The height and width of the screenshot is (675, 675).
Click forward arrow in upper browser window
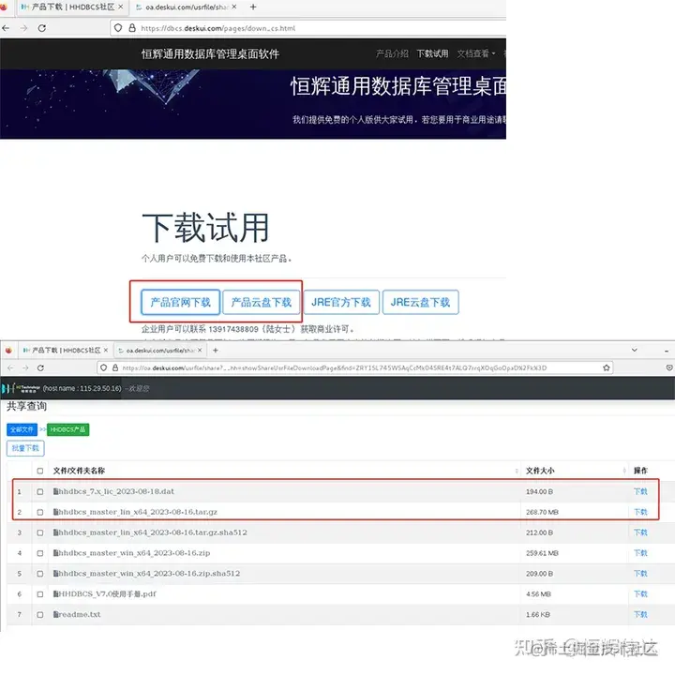(23, 28)
